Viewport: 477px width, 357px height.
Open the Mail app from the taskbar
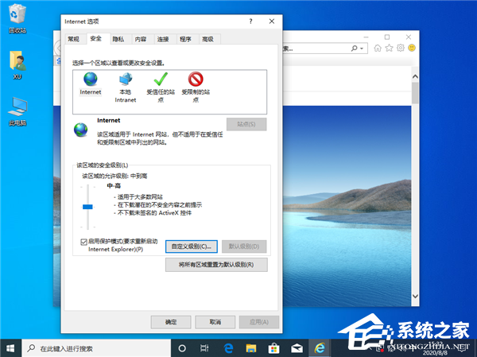[x=297, y=348]
